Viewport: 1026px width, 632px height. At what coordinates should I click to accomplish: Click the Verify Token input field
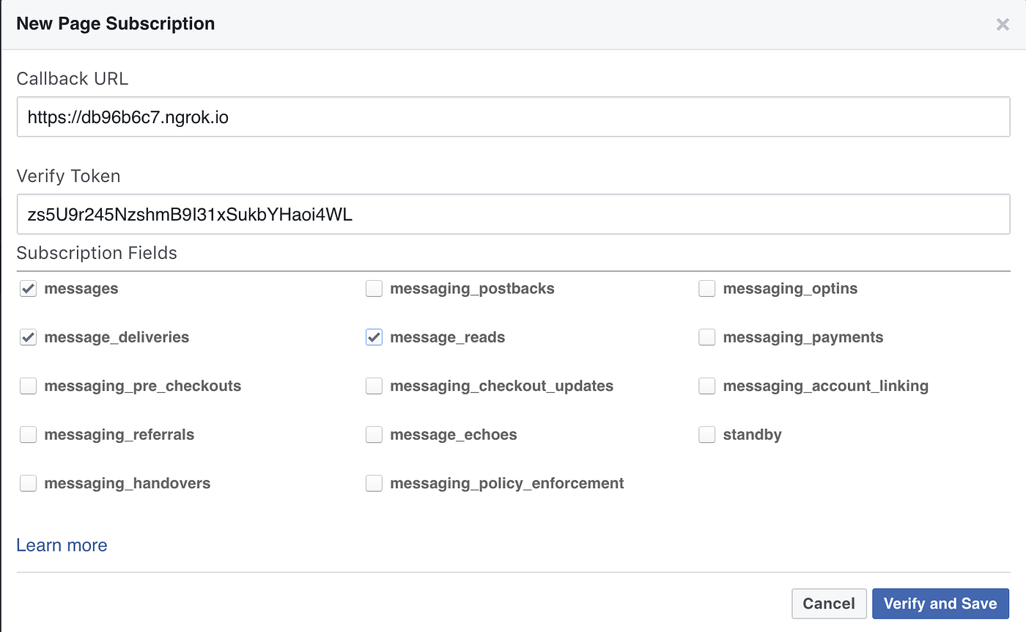click(513, 214)
